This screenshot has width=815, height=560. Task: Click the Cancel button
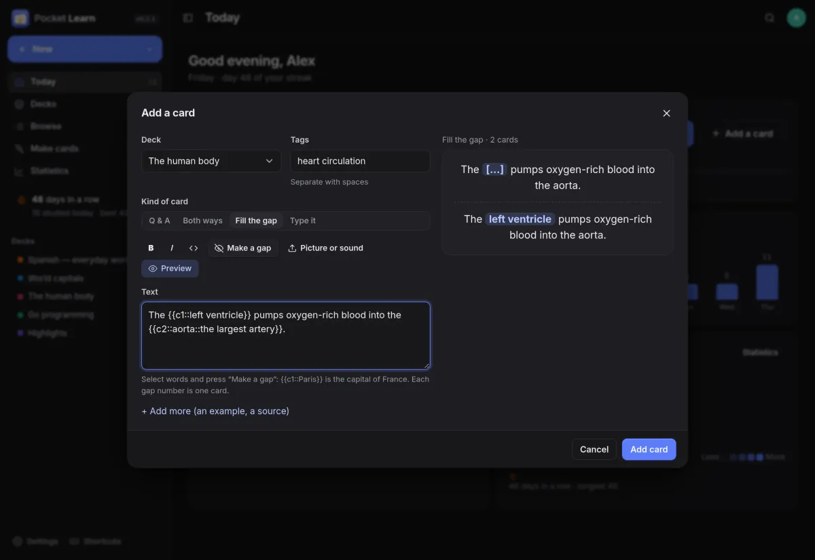594,449
